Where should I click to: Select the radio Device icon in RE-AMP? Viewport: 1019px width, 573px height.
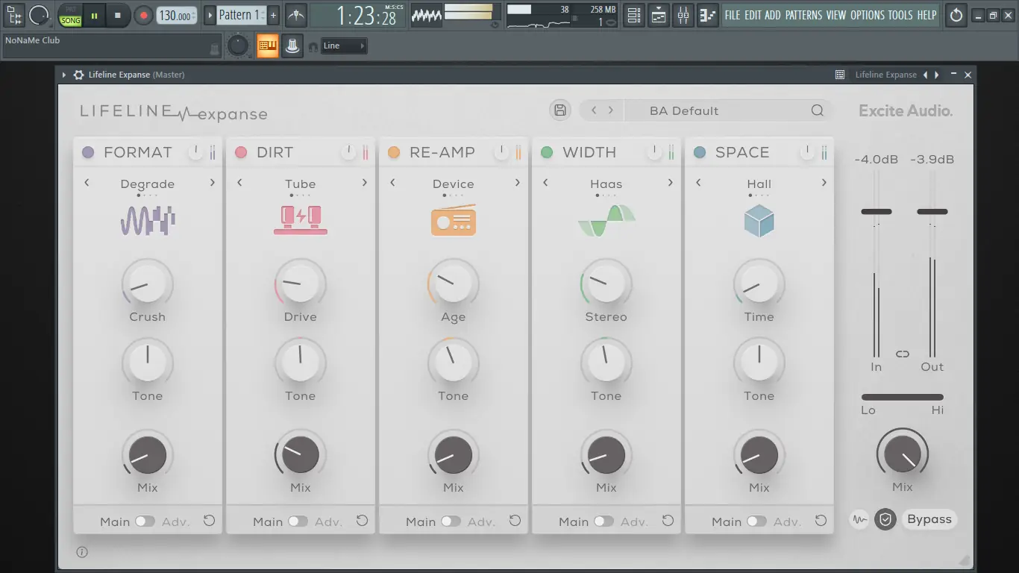453,219
